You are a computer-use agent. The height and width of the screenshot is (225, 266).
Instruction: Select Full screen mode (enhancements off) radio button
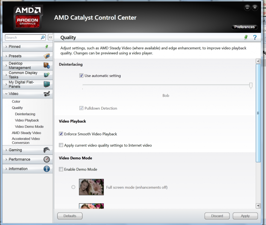tap(73, 187)
